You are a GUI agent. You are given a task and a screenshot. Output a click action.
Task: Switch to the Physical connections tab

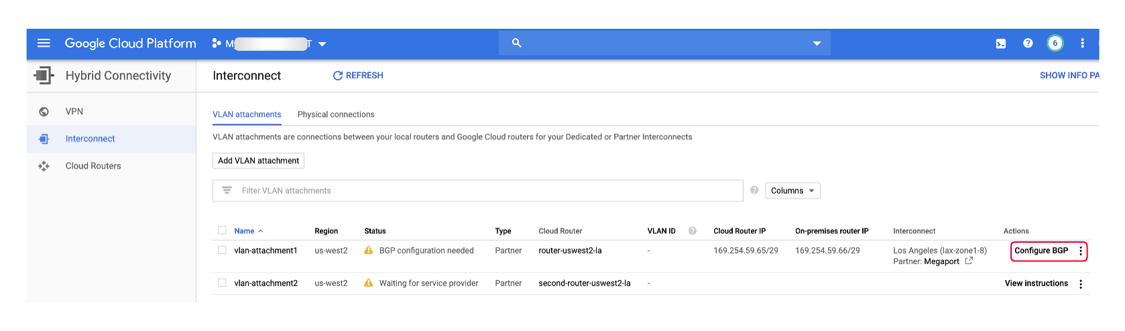tap(336, 114)
